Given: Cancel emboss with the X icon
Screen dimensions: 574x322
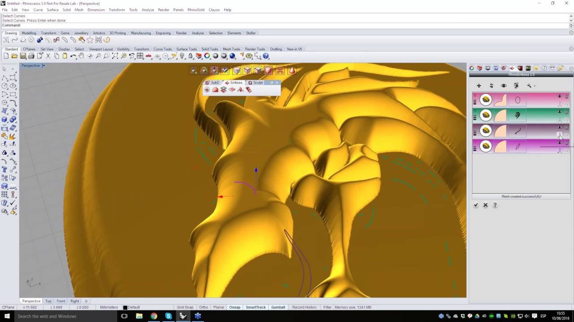Looking at the screenshot, I should click(485, 205).
